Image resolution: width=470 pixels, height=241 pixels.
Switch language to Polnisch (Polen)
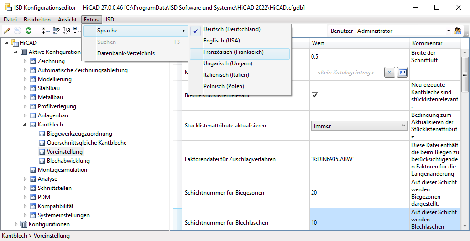coord(240,86)
